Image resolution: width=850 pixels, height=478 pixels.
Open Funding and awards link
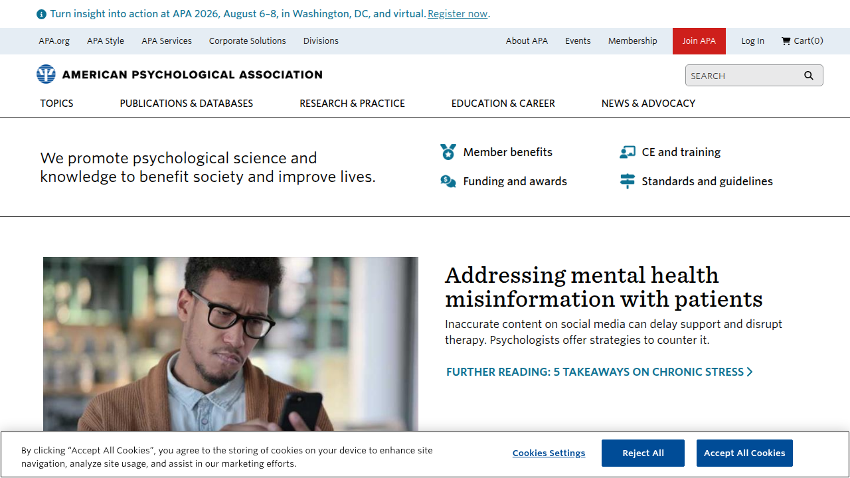[x=515, y=181]
